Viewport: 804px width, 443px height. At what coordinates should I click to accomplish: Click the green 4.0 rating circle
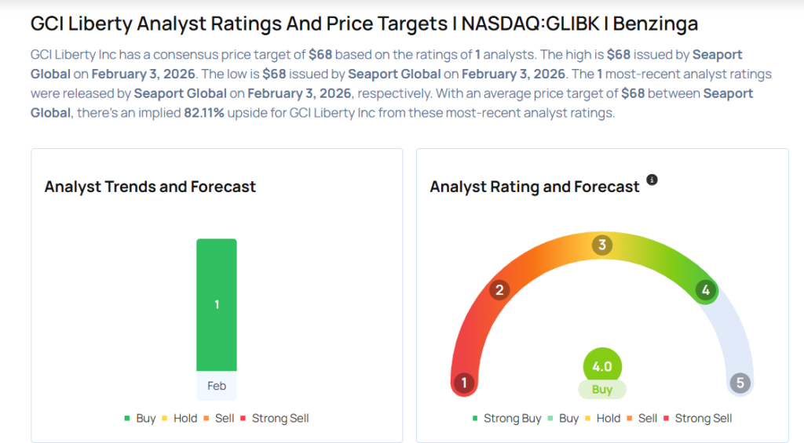[x=602, y=366]
